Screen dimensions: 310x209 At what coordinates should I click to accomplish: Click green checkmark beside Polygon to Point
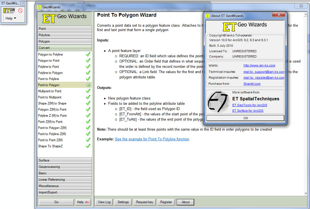click(88, 60)
